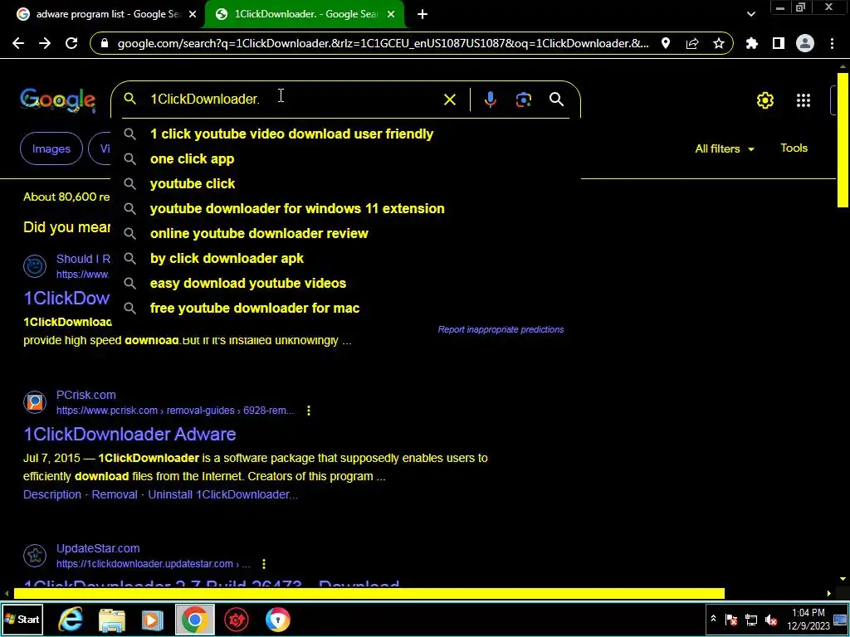Open the Chrome extensions puzzle icon

coord(752,43)
